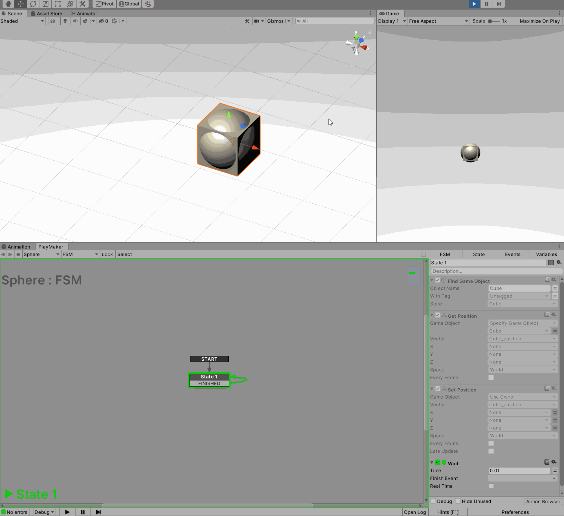The width and height of the screenshot is (564, 516).
Task: Toggle the PlayMaker minimap icon
Action: 423,254
